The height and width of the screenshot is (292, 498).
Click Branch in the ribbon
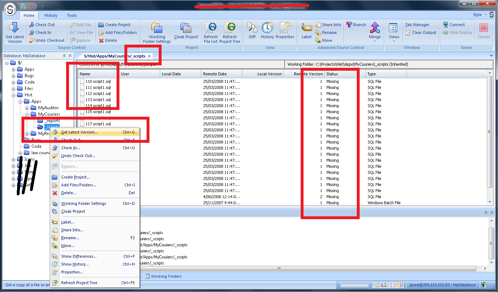356,25
